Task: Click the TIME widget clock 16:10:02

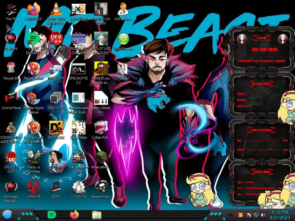Action: tap(264, 49)
